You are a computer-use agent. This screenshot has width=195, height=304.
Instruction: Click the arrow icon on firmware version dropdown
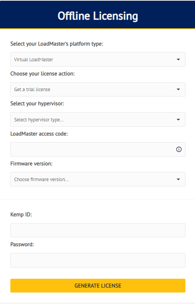(178, 179)
